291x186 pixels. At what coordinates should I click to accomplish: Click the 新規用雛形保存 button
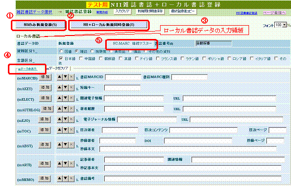tap(150, 11)
